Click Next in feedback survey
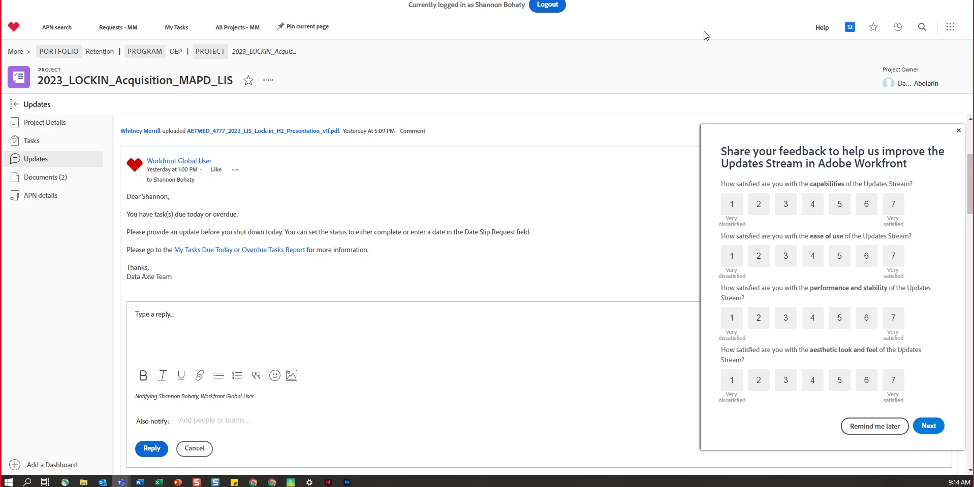 click(x=929, y=426)
